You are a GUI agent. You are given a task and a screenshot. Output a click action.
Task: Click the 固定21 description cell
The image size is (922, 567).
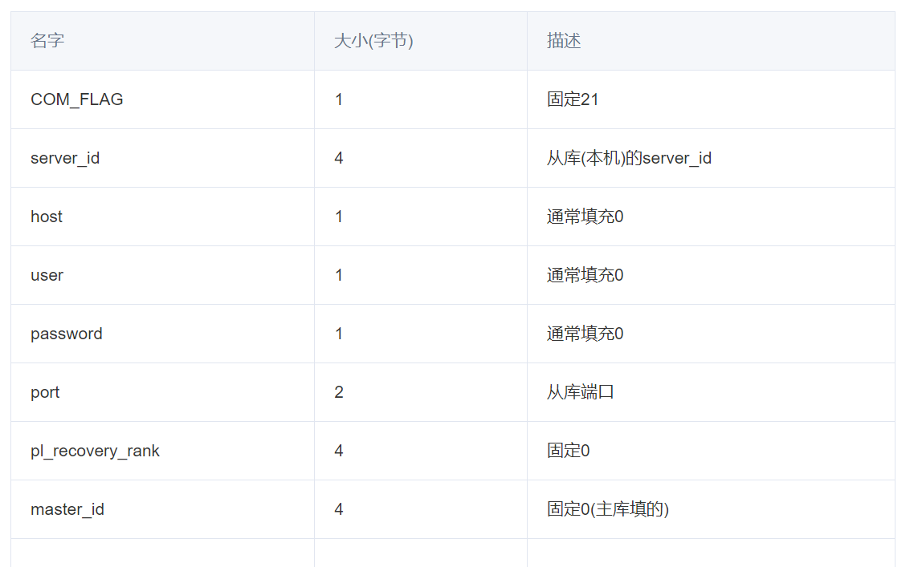tap(573, 99)
